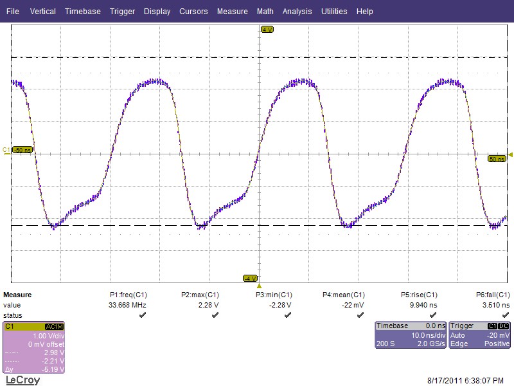Click the C1 trace marker at grid left
Viewport: 514px width, 386px height.
tap(6, 151)
